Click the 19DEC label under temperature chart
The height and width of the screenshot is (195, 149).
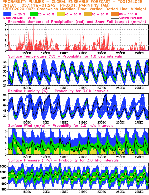click(x=64, y=88)
